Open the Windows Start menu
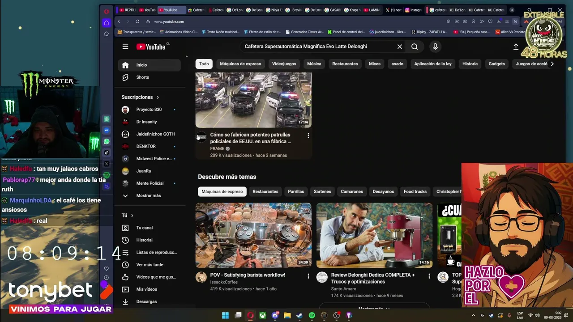Viewport: 573px width, 322px height. tap(226, 315)
